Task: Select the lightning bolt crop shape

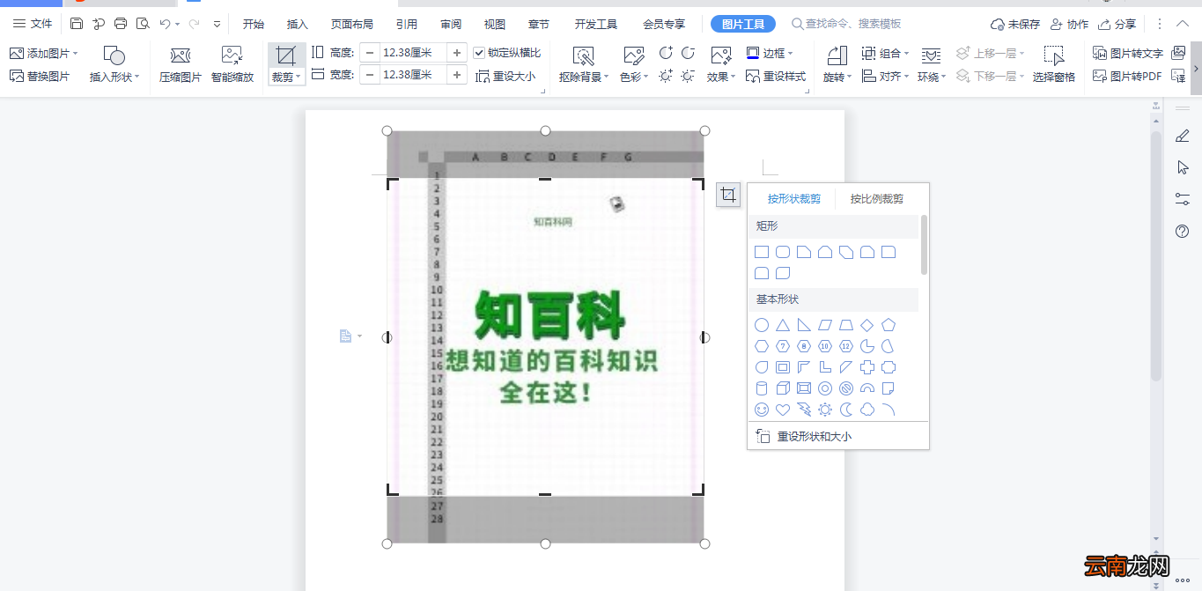Action: (804, 410)
